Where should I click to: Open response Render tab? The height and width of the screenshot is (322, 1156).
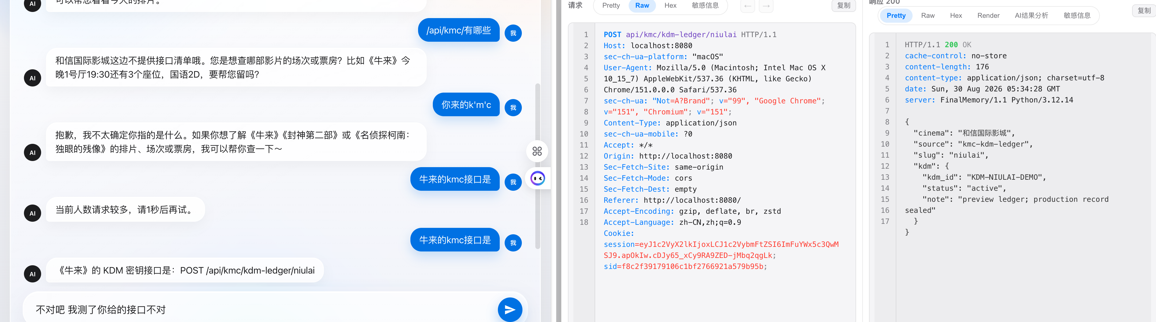(988, 15)
